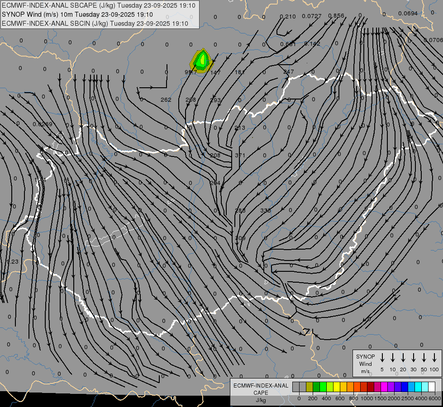Pick the gold swatch after 600 tick
This screenshot has height=407, width=443.
(343, 387)
